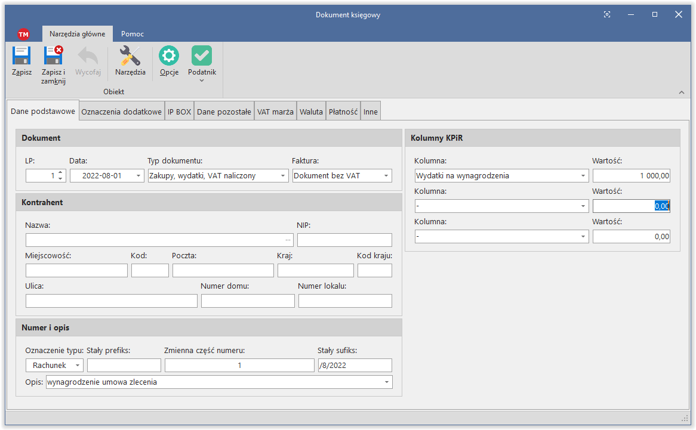Click the ellipsis button in Nazwa field
The image size is (696, 430).
pos(288,240)
